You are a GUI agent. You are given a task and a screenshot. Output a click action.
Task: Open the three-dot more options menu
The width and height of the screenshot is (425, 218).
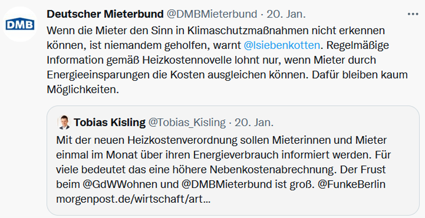(412, 14)
